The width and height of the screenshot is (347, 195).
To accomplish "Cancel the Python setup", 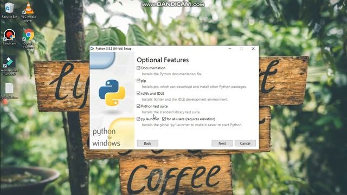I will [245, 143].
